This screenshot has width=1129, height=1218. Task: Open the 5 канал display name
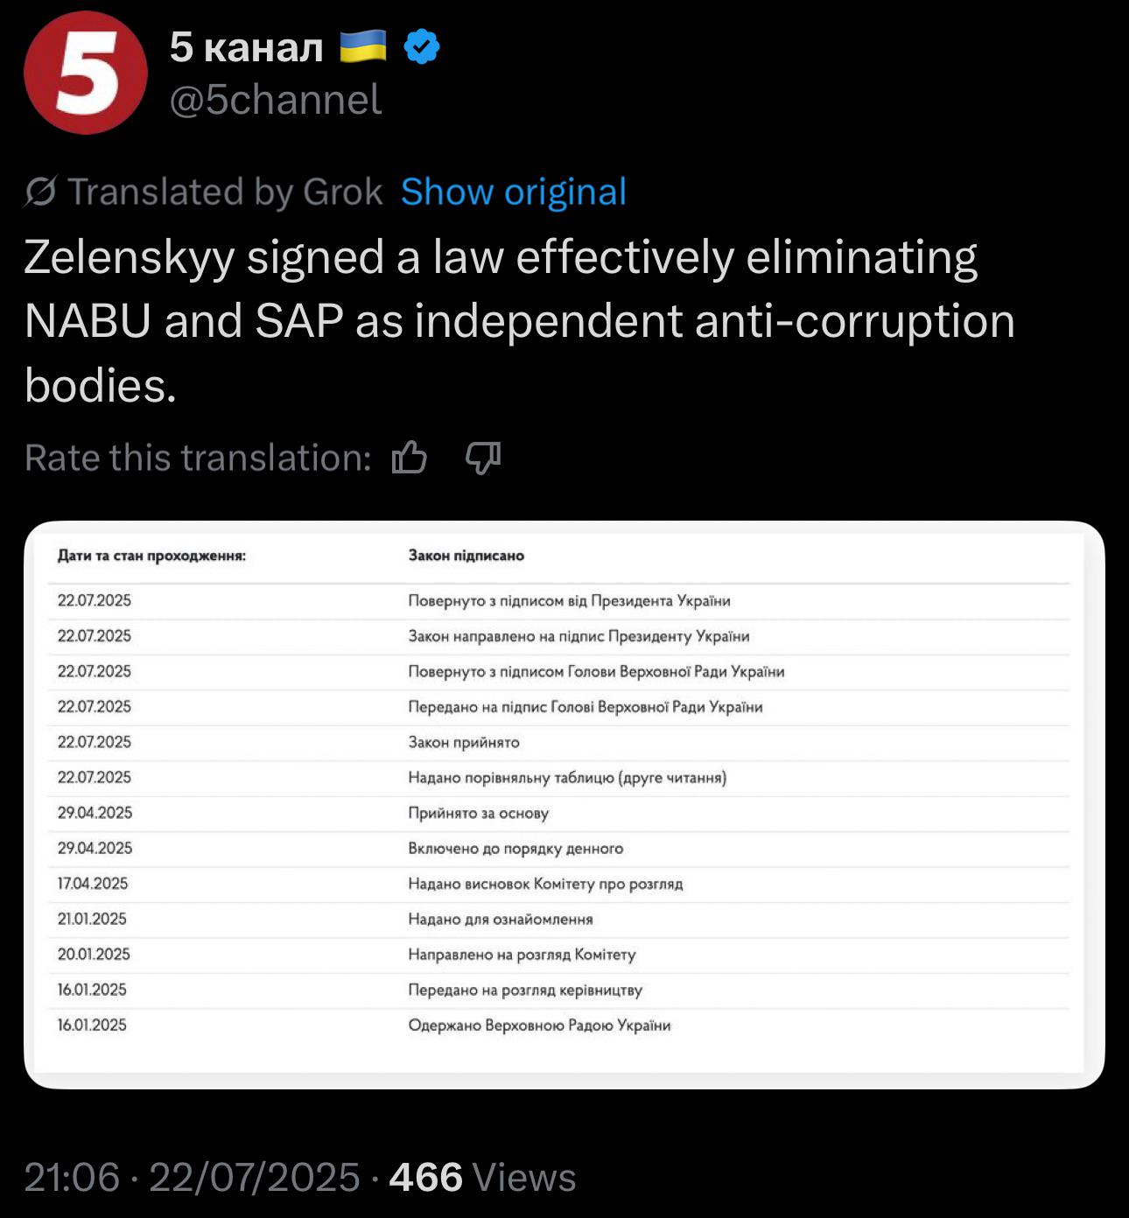click(246, 46)
